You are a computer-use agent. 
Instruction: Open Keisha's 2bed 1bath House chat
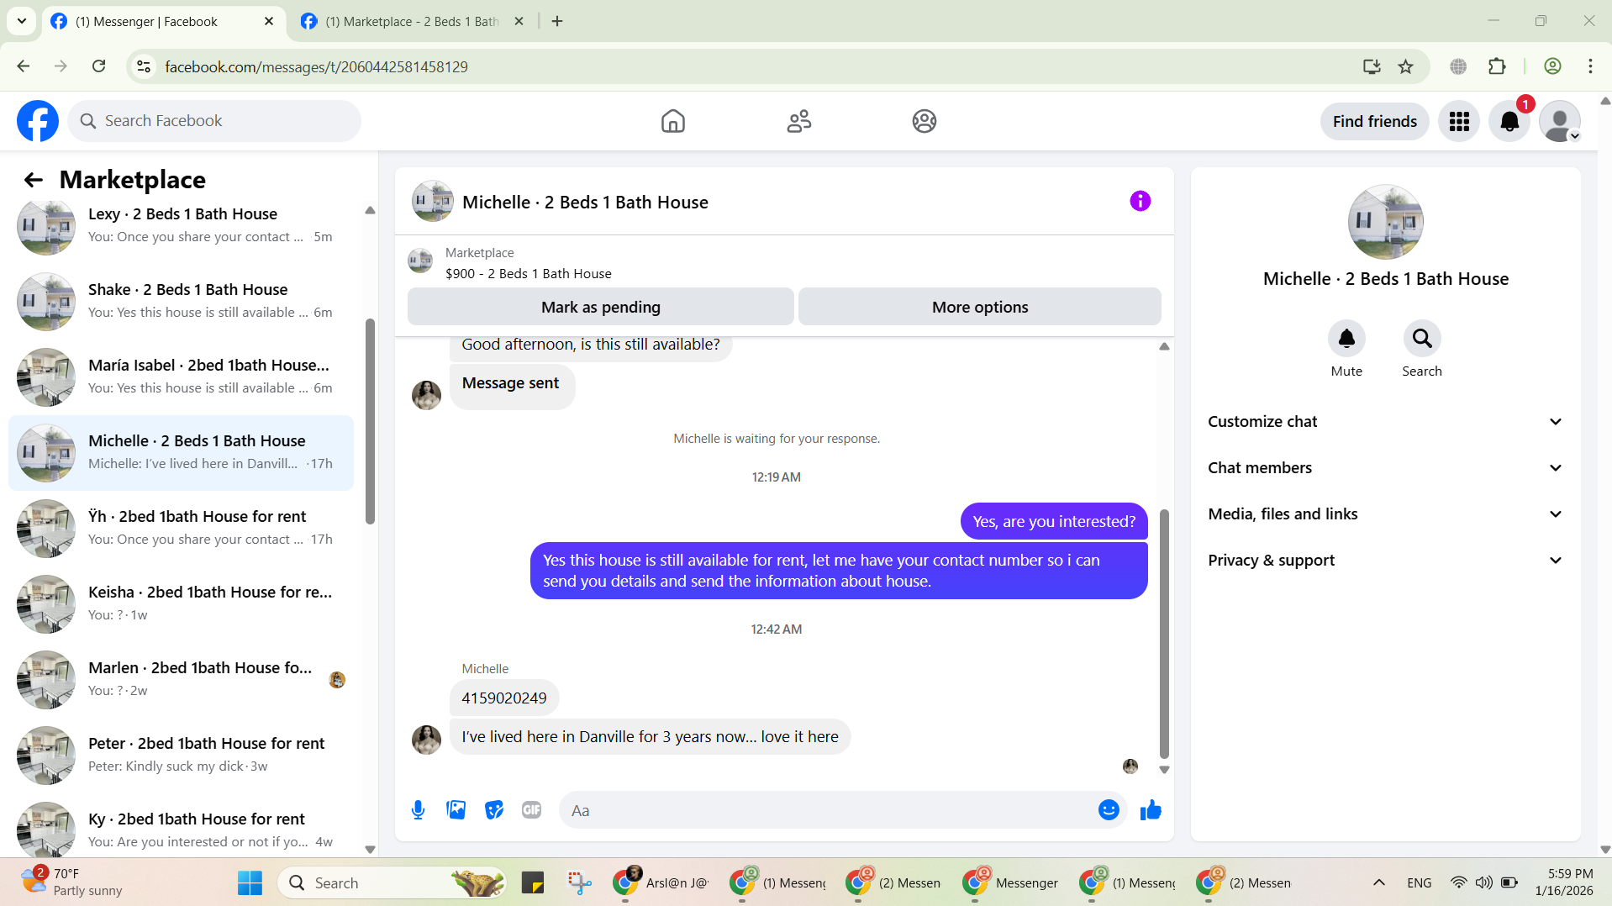tap(181, 604)
